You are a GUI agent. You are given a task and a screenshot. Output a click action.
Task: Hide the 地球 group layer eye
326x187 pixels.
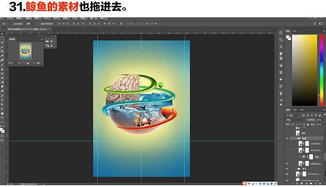tap(287, 169)
